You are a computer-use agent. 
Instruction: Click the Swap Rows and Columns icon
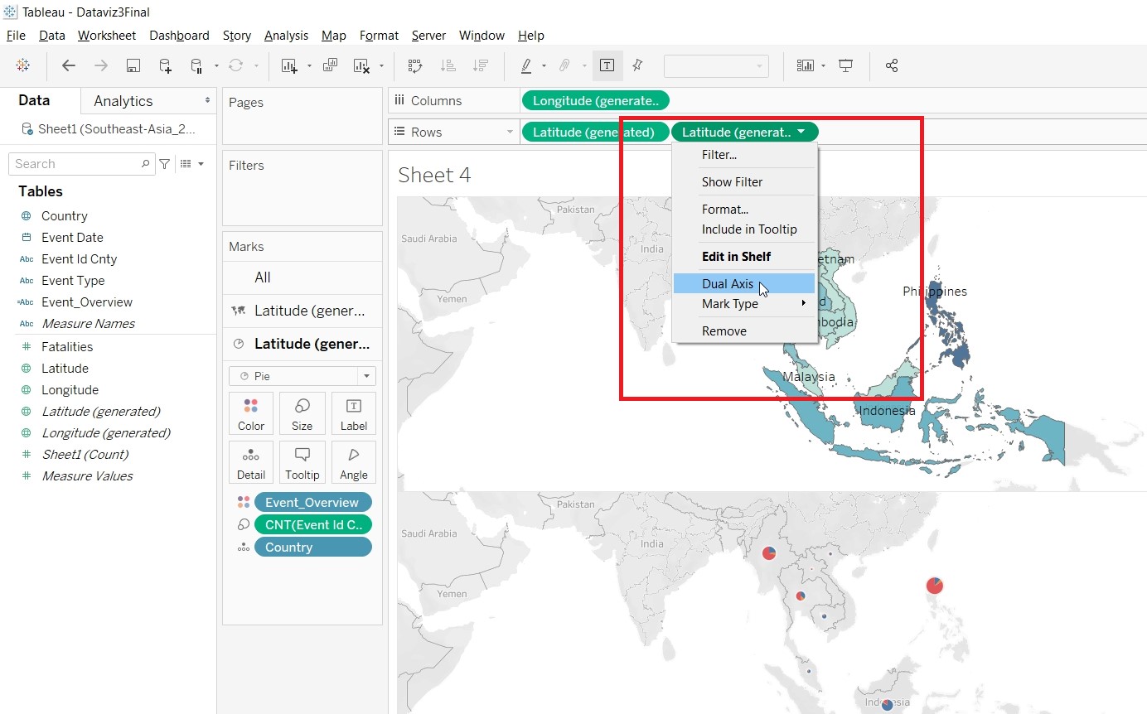[415, 65]
